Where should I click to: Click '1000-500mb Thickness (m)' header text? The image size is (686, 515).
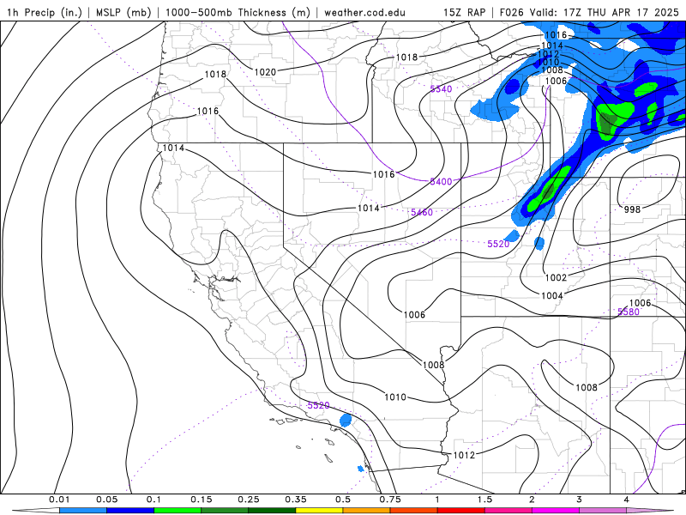click(x=238, y=12)
